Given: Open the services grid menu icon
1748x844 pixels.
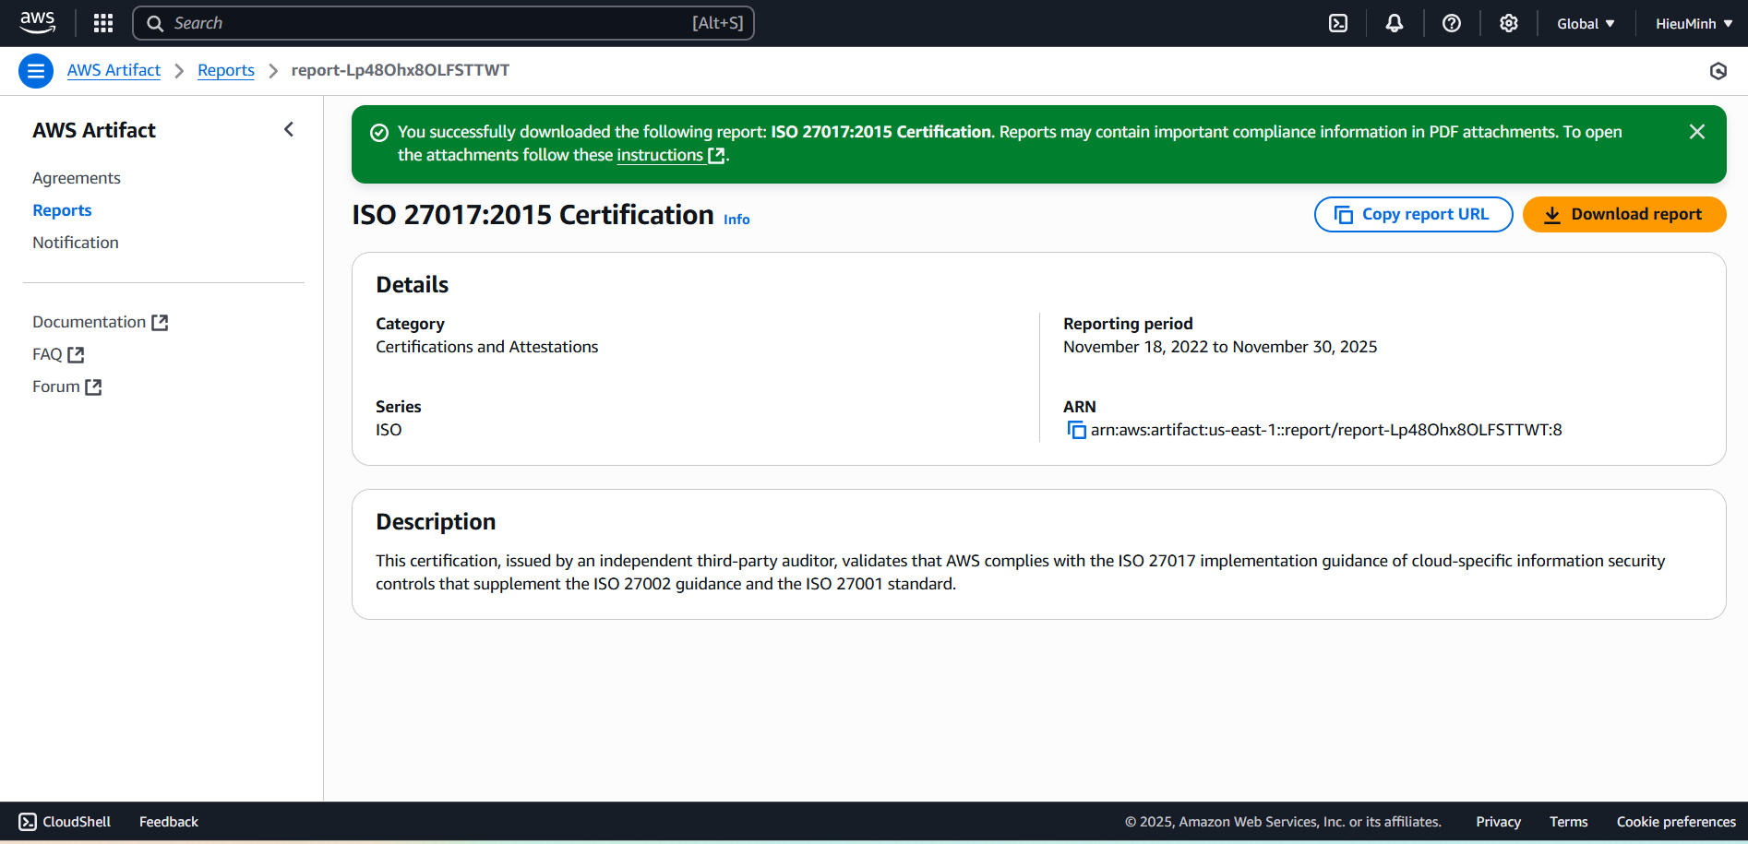Looking at the screenshot, I should 103,23.
